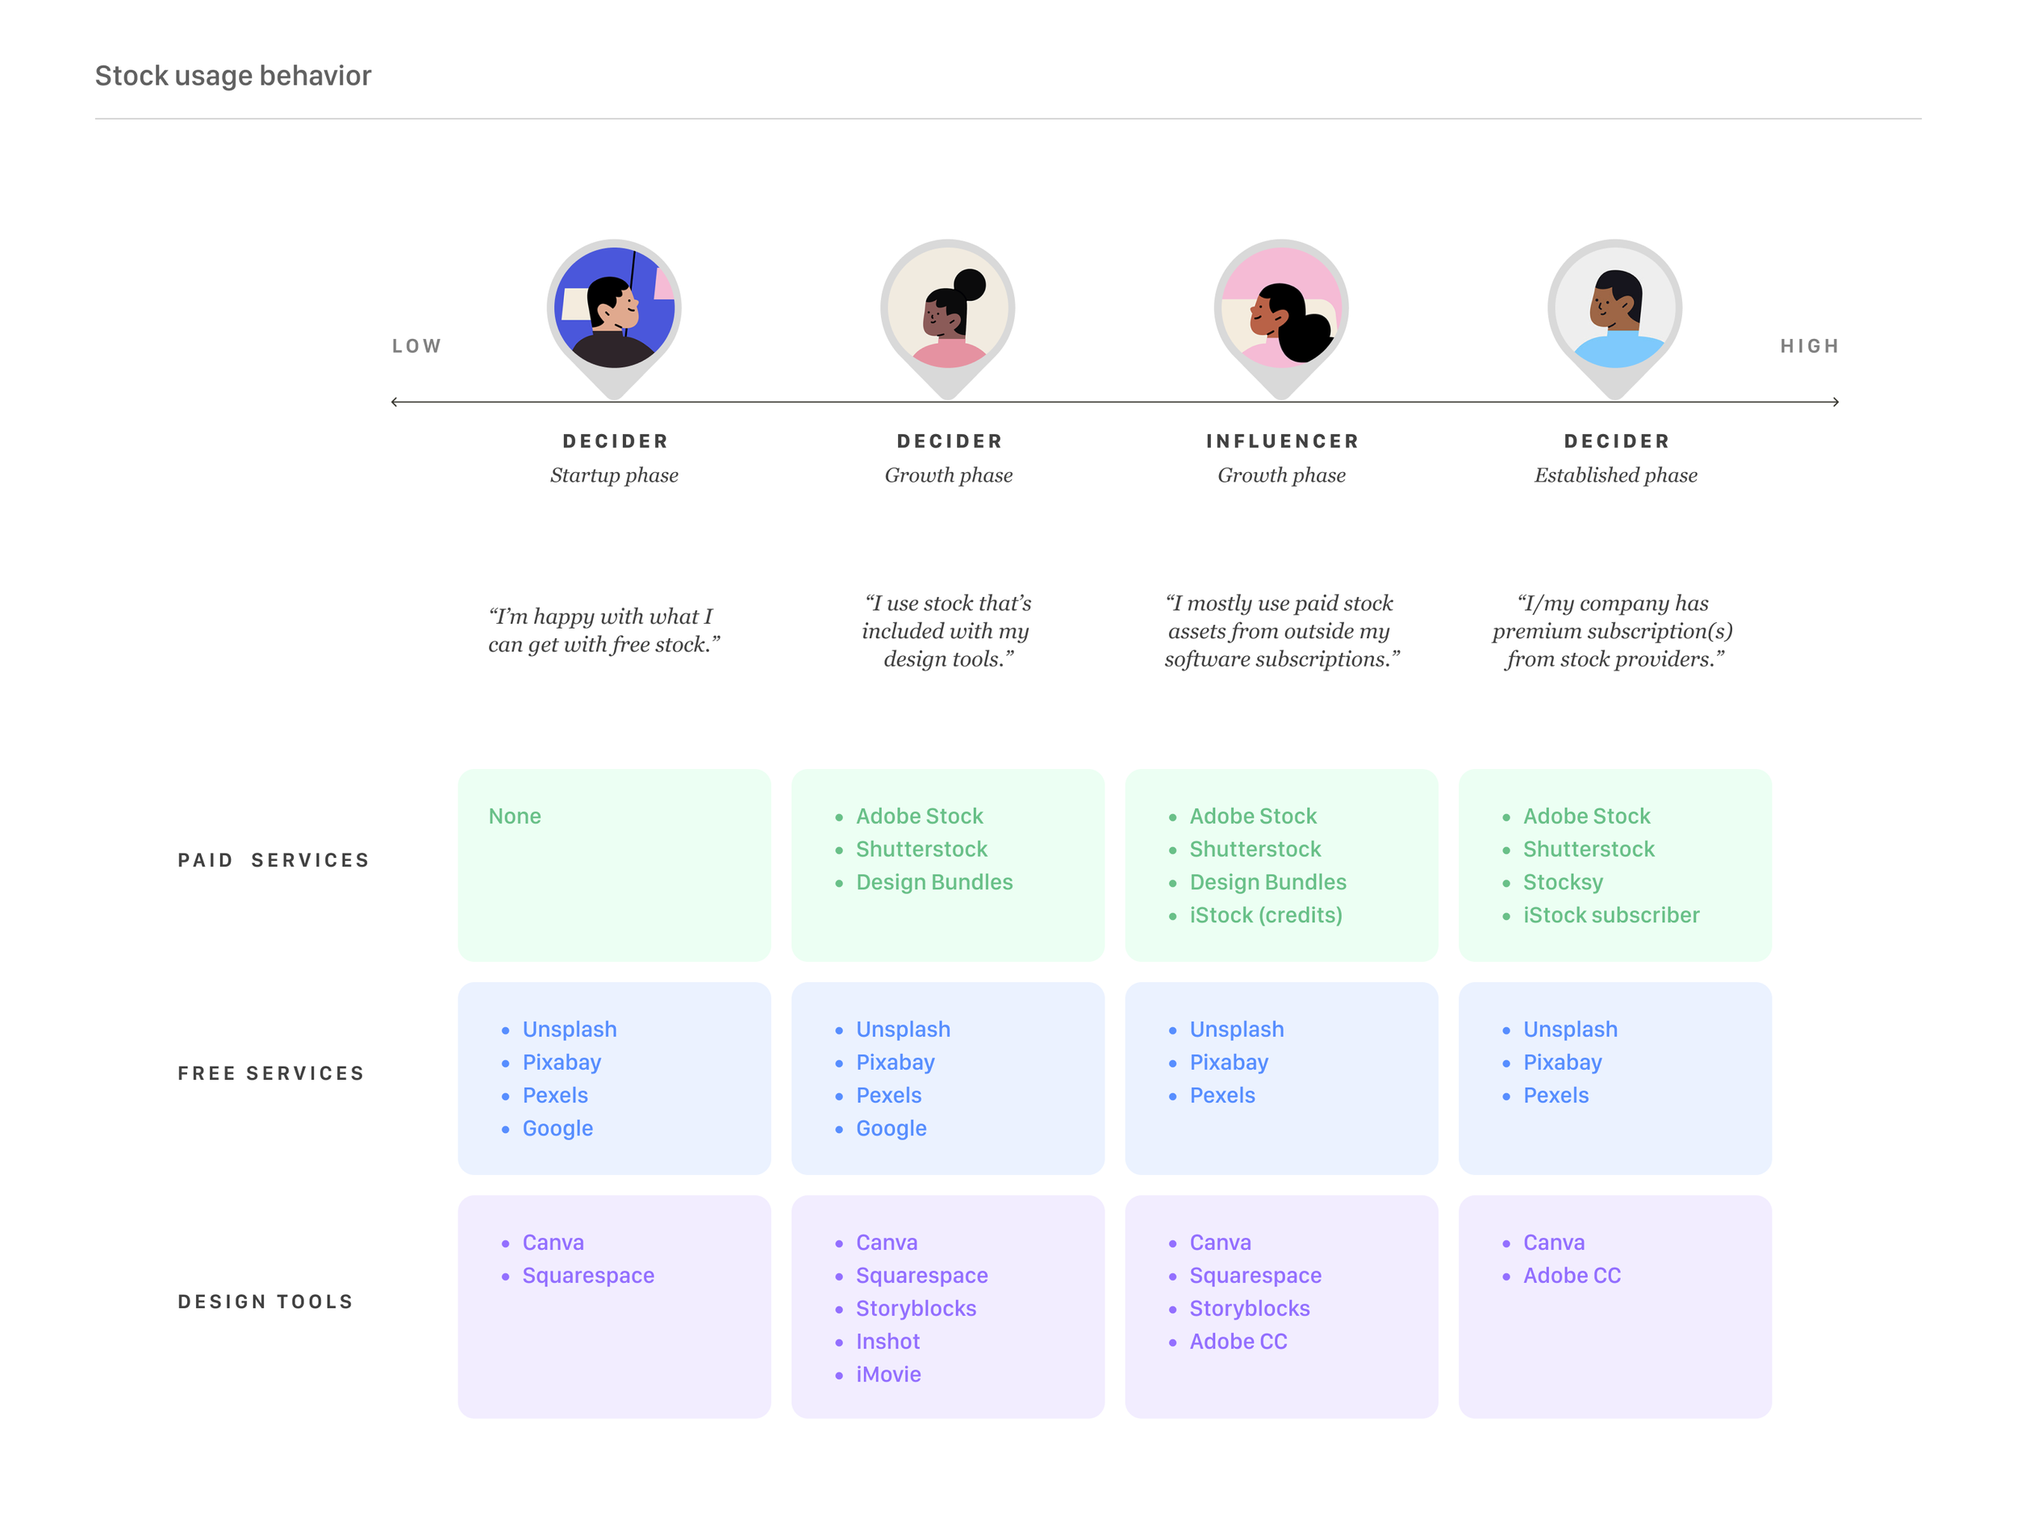Click the LOW scale label
Screen dimensions: 2017x1538
click(416, 346)
